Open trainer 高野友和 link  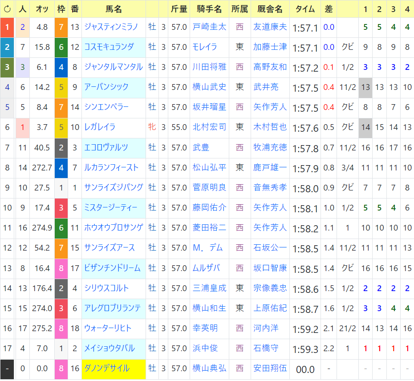(270, 67)
